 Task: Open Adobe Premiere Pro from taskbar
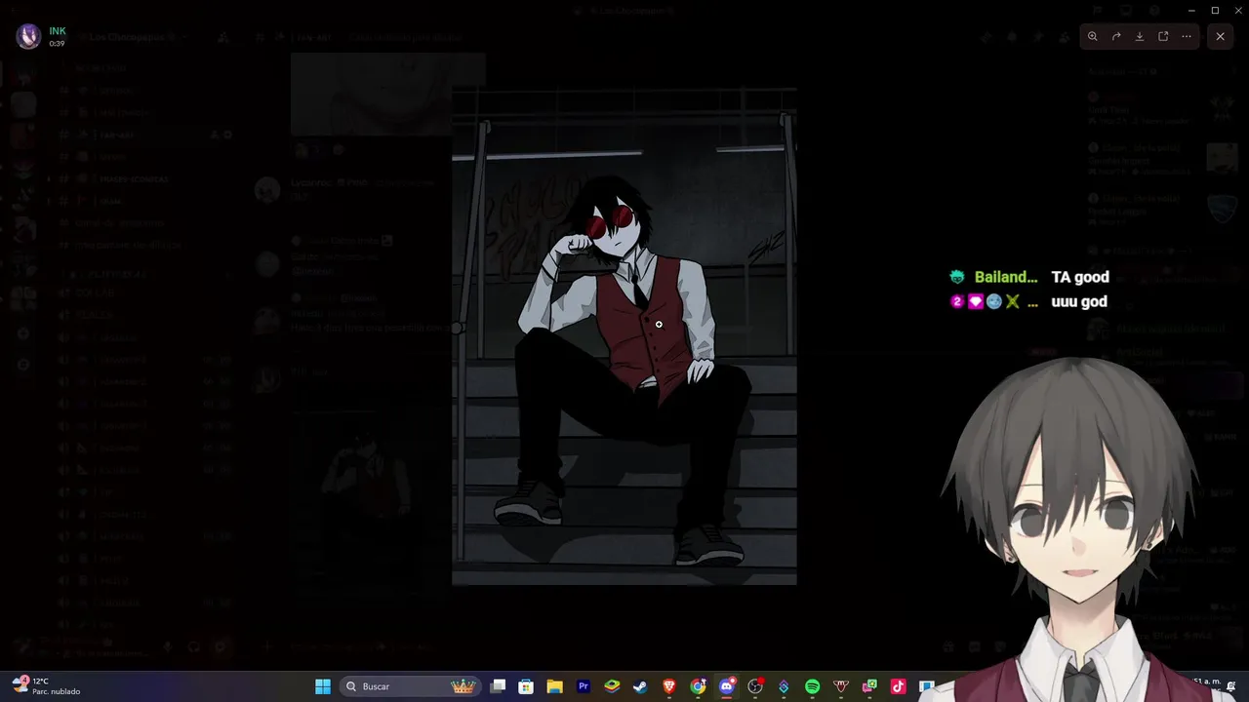coord(584,686)
